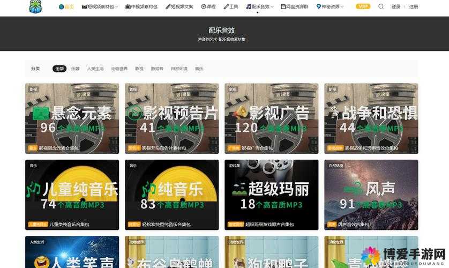Click 音乐 badge on 纯音乐 83 card
This screenshot has width=449, height=268.
point(133,166)
